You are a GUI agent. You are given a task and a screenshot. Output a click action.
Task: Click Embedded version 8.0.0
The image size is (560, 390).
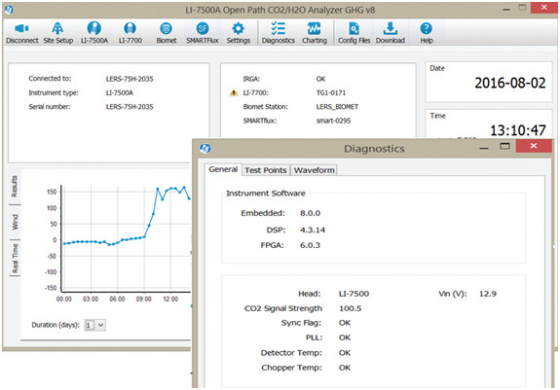tap(310, 213)
